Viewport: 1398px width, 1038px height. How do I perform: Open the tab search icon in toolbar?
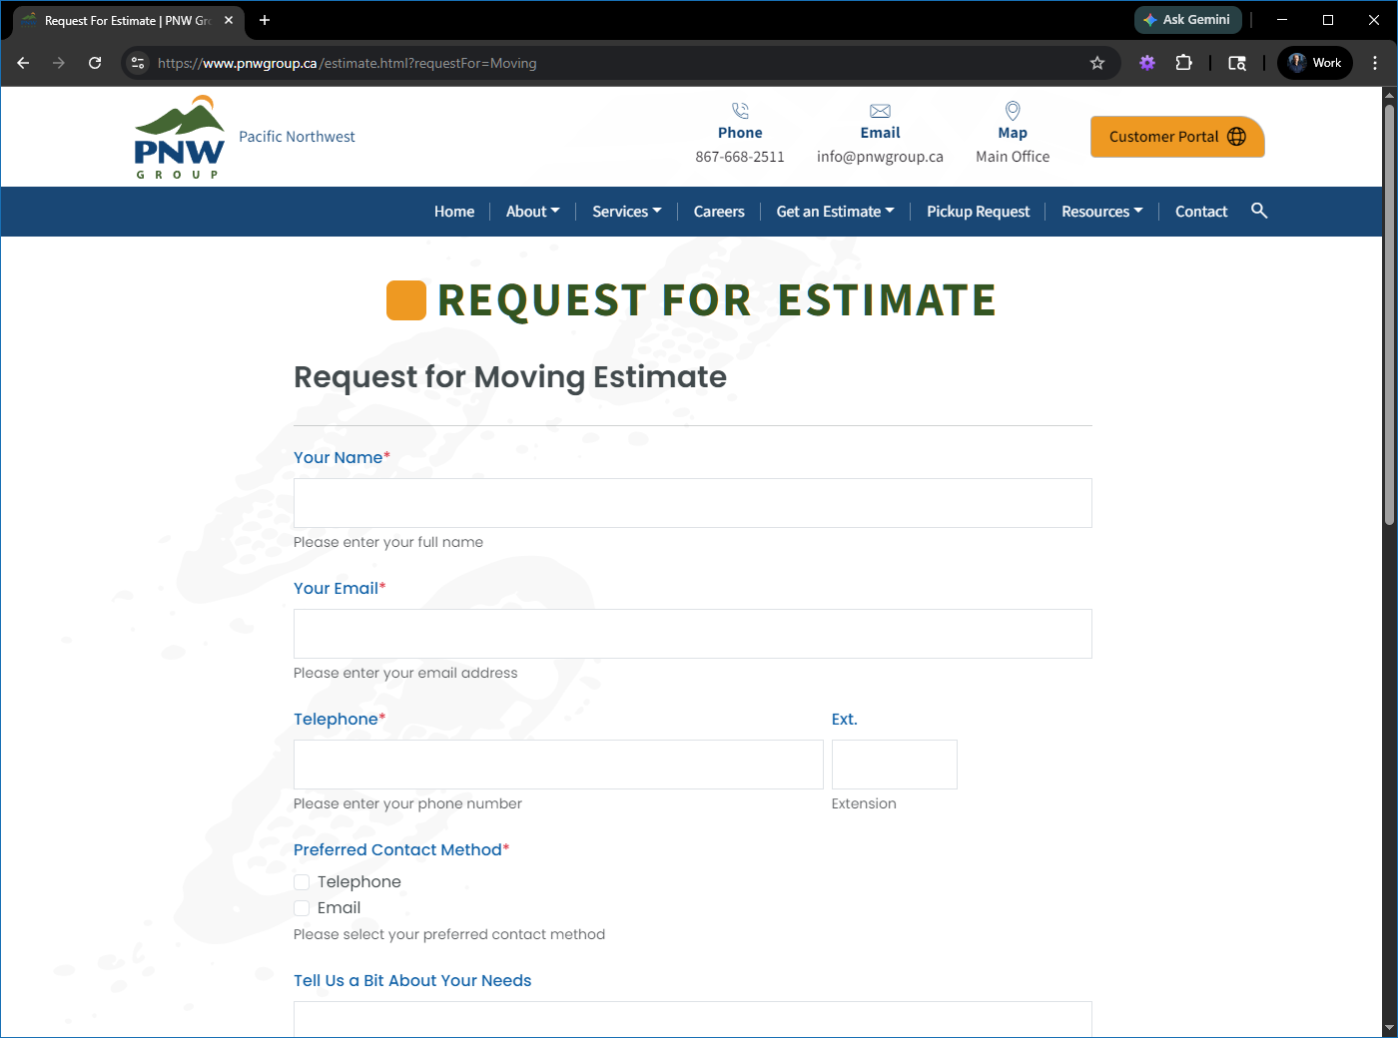(1237, 63)
